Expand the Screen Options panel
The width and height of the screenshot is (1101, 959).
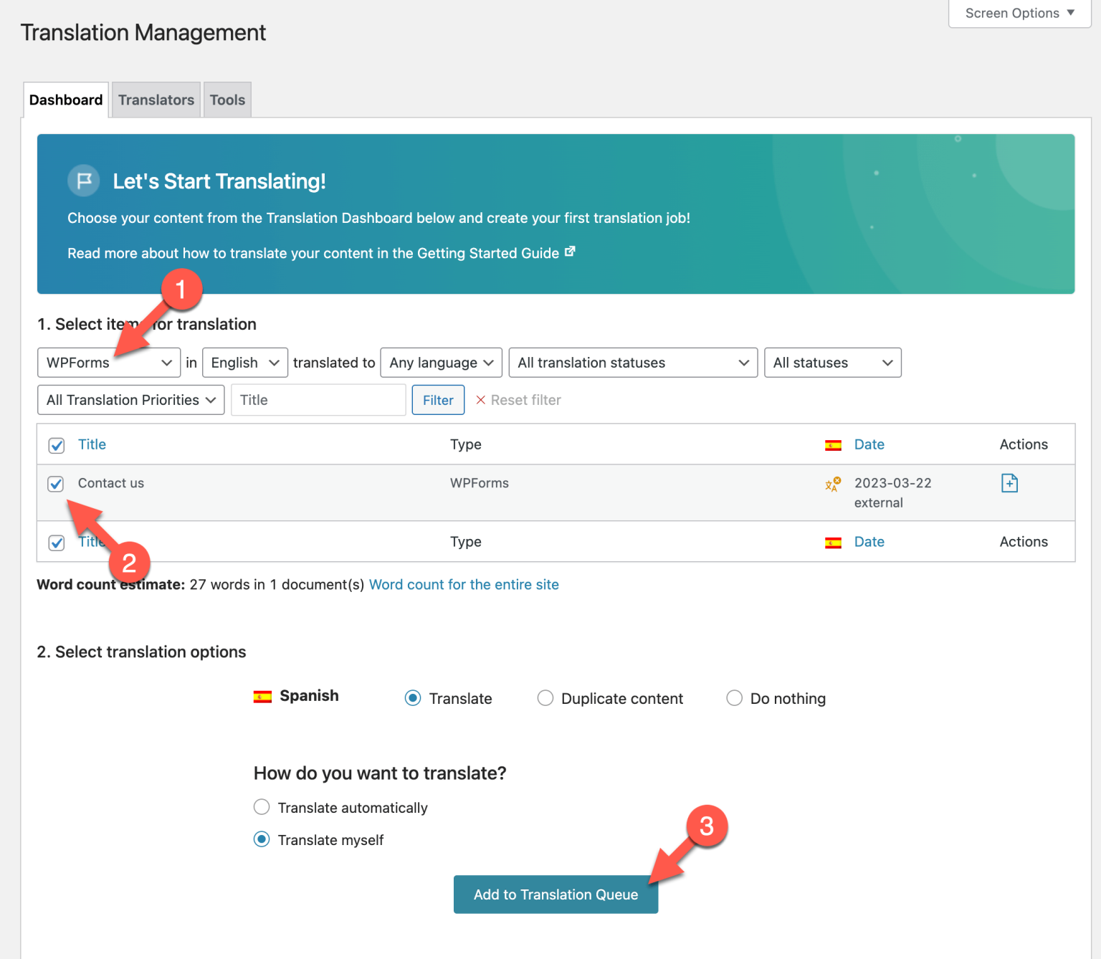click(x=1017, y=13)
